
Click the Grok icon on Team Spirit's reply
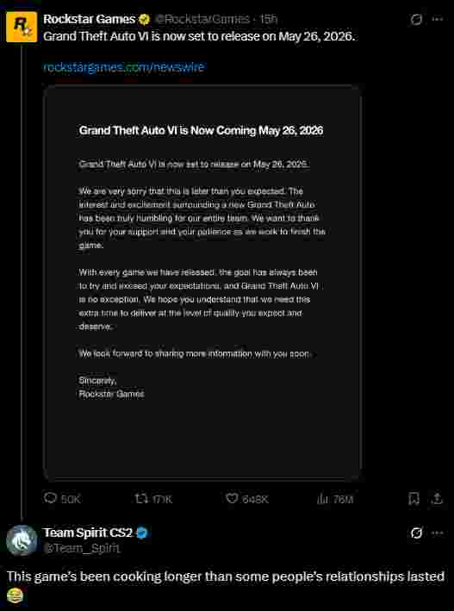pos(416,533)
